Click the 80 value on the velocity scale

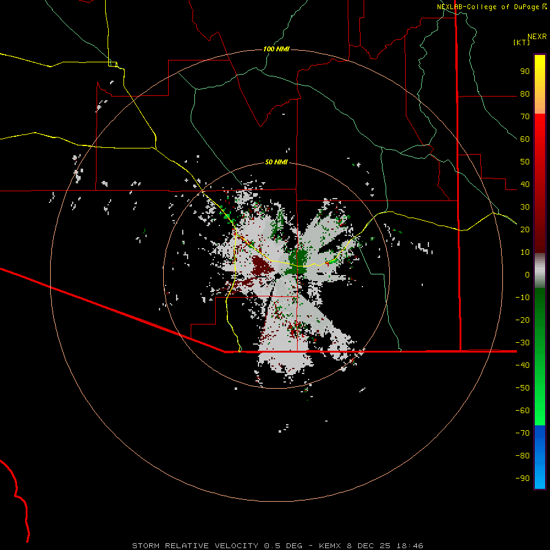point(525,94)
